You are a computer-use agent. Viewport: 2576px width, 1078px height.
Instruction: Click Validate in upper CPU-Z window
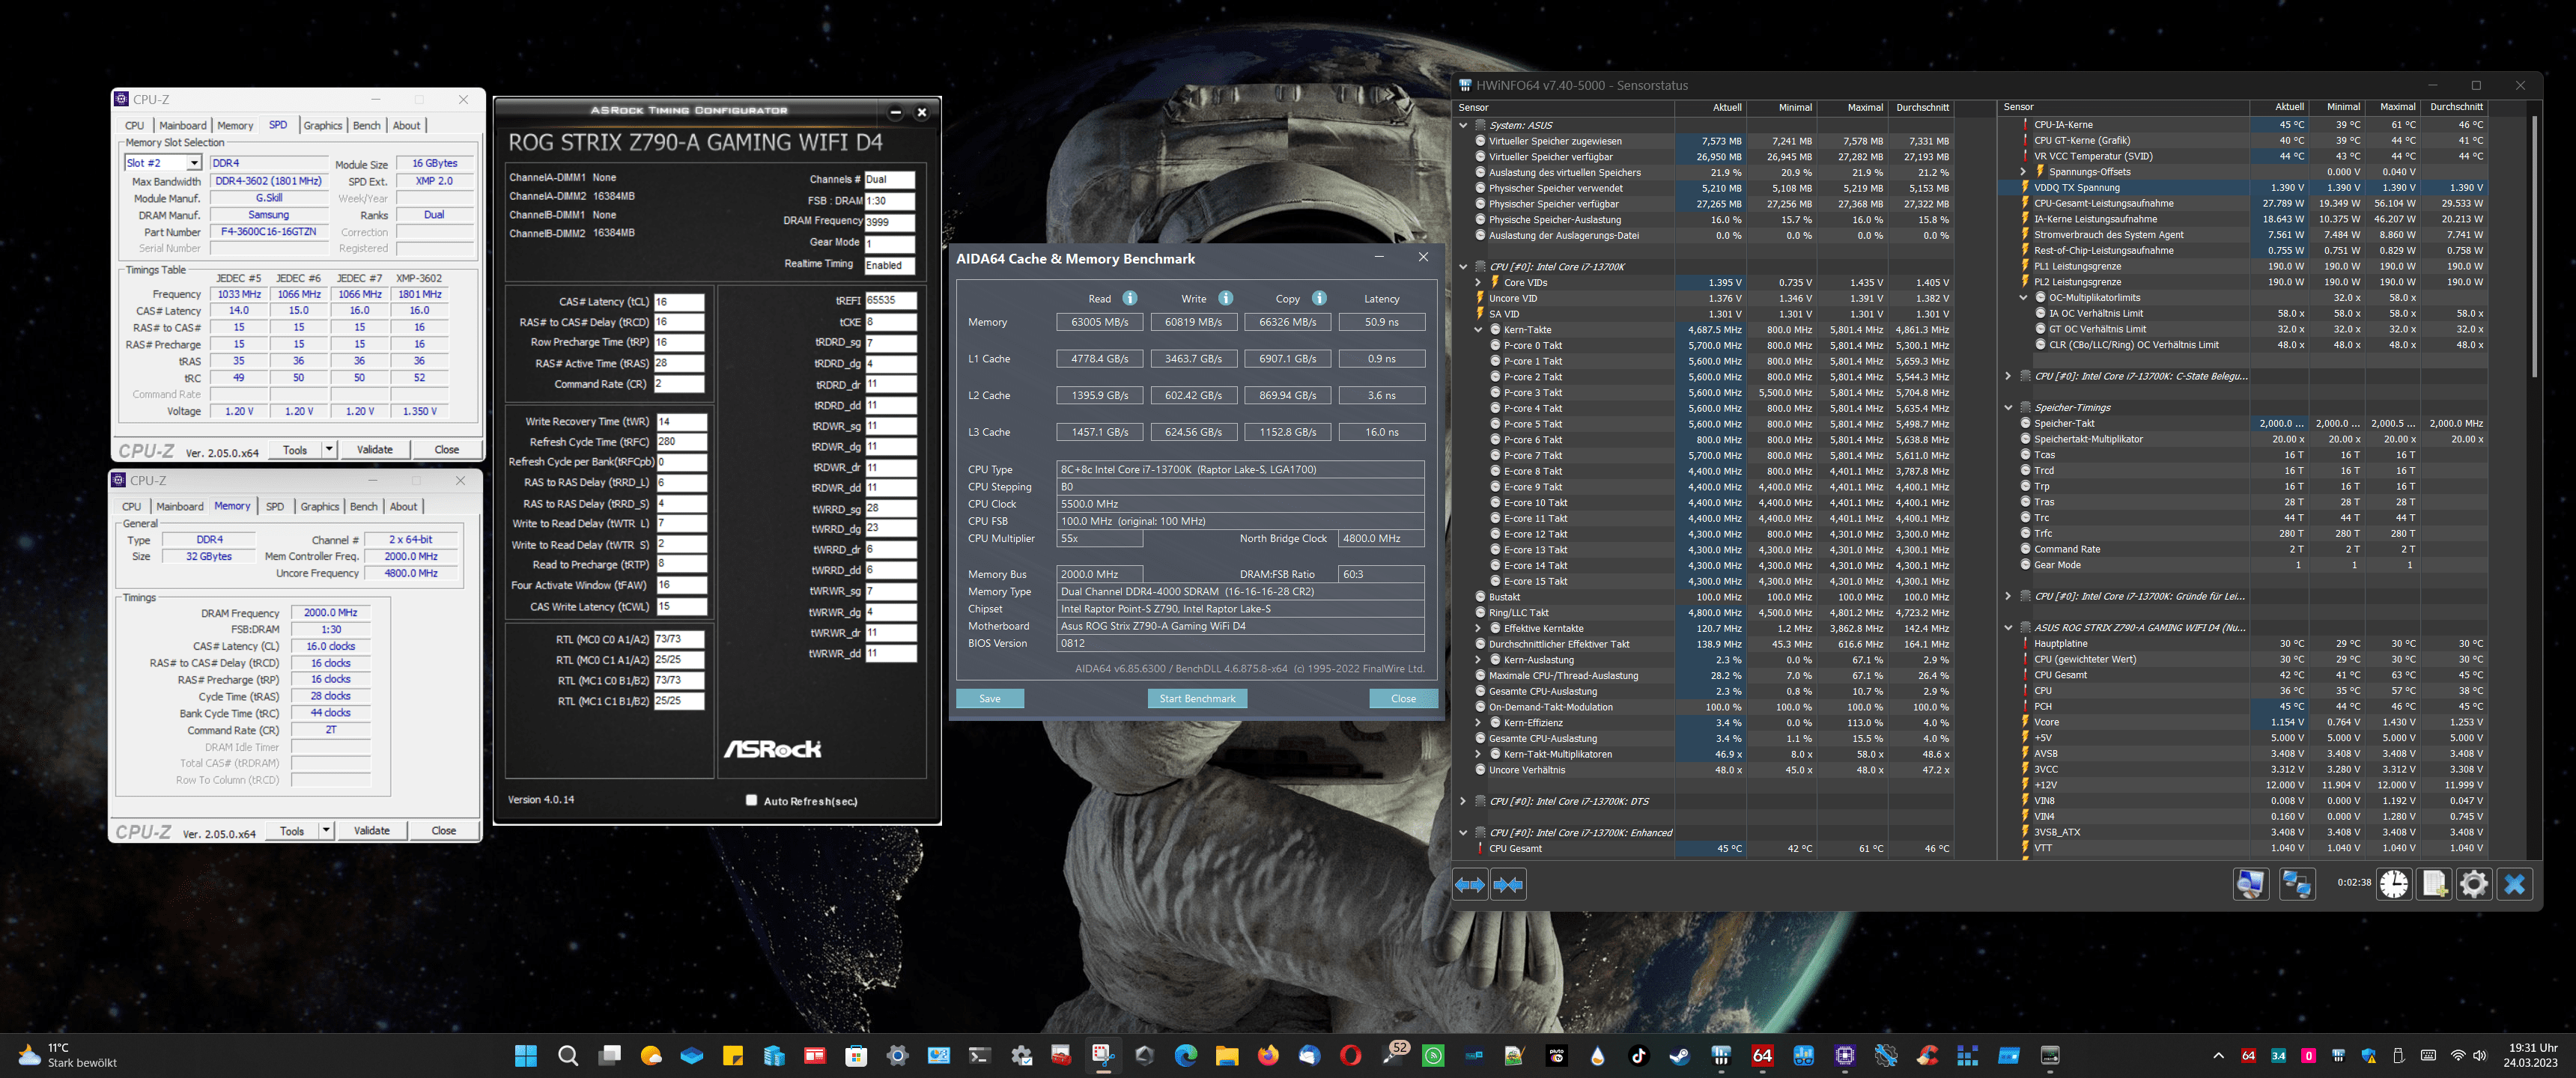375,449
